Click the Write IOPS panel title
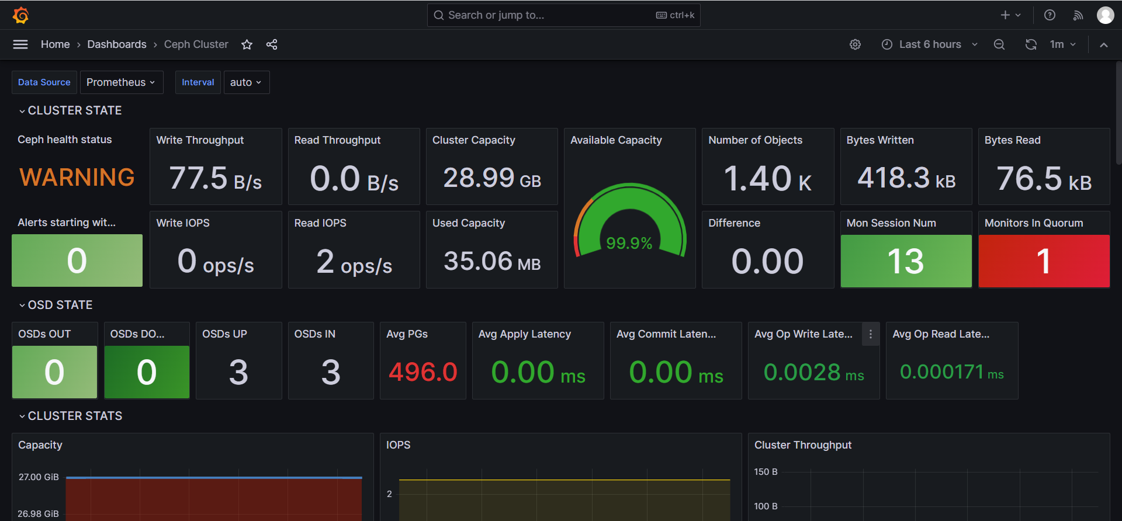The image size is (1122, 521). (x=183, y=223)
